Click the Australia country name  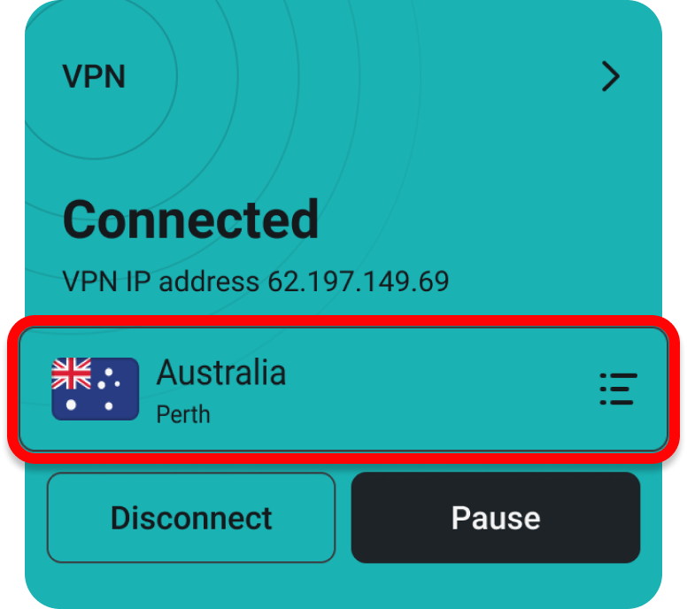point(221,373)
